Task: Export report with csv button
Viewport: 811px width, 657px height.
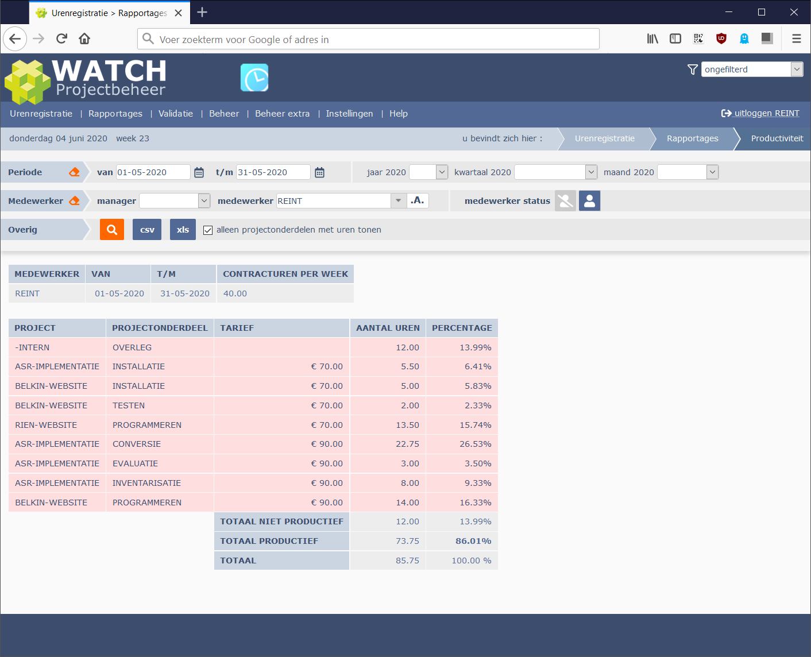Action: pyautogui.click(x=147, y=230)
